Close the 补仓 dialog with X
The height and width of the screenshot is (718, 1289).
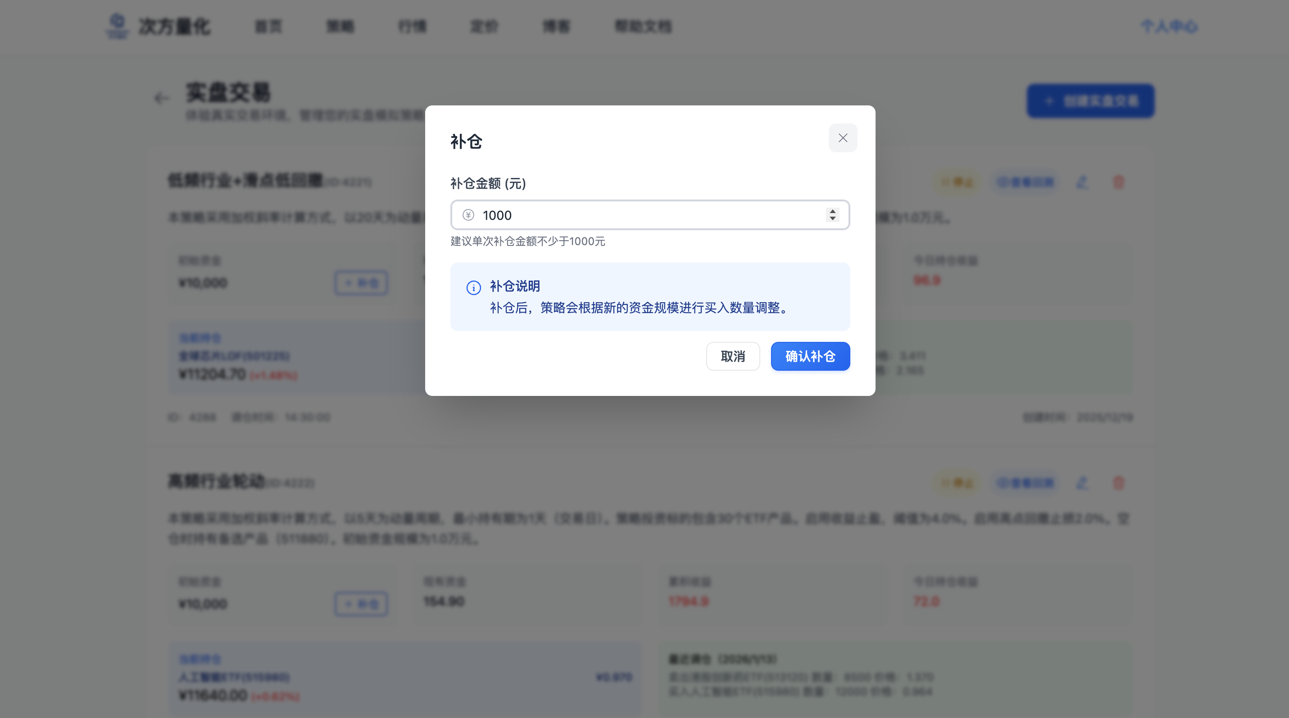pyautogui.click(x=843, y=138)
